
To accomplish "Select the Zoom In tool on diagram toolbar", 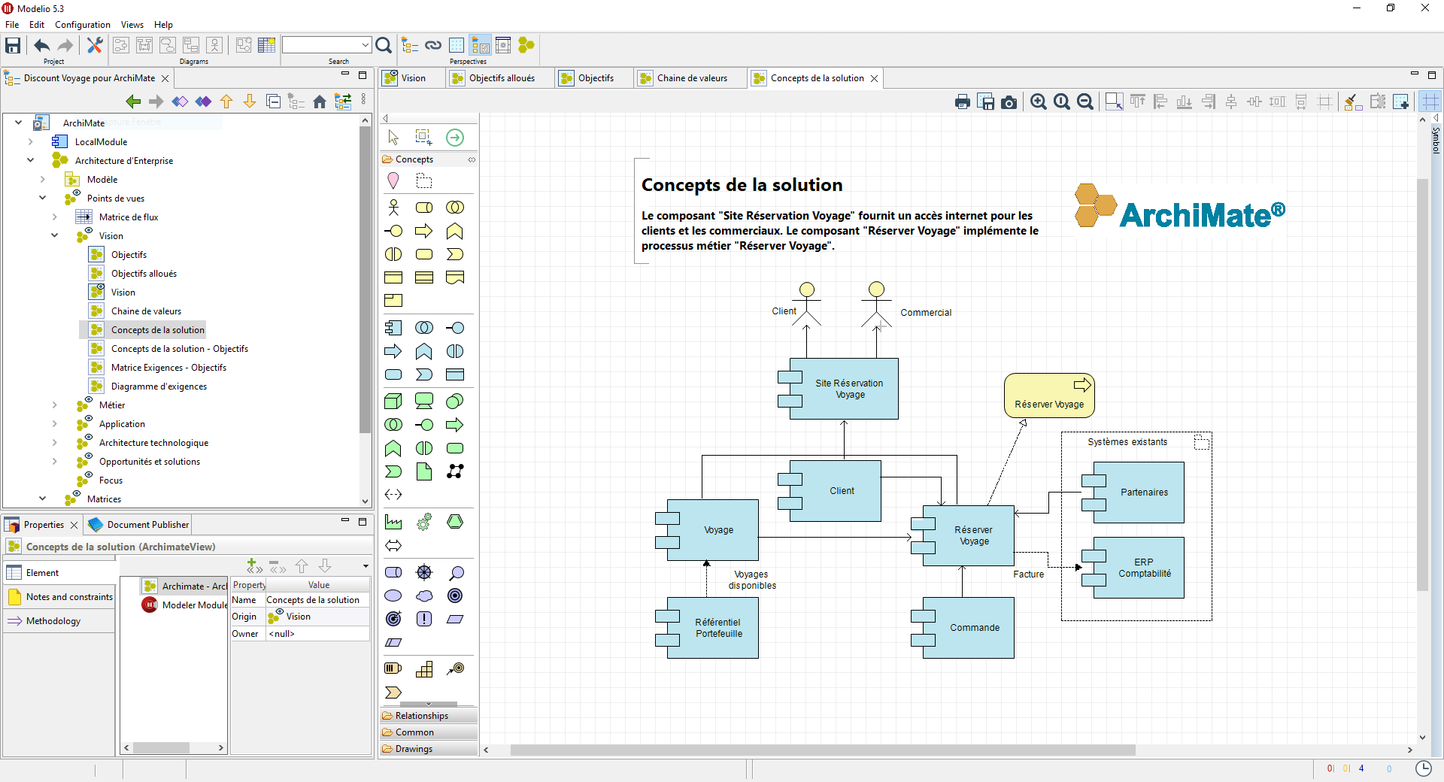I will pos(1038,102).
